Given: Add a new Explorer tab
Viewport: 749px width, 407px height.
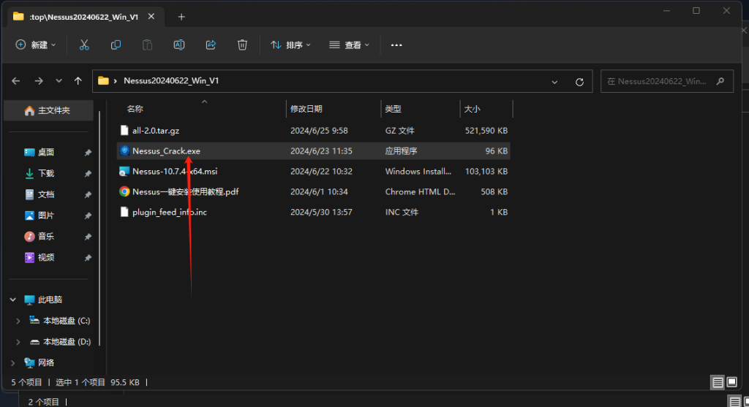Looking at the screenshot, I should (x=181, y=17).
